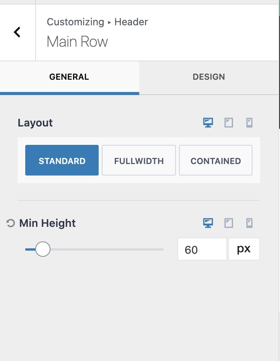The height and width of the screenshot is (361, 280).
Task: Click the unfilled part of Min Height slider track
Action: pos(107,249)
